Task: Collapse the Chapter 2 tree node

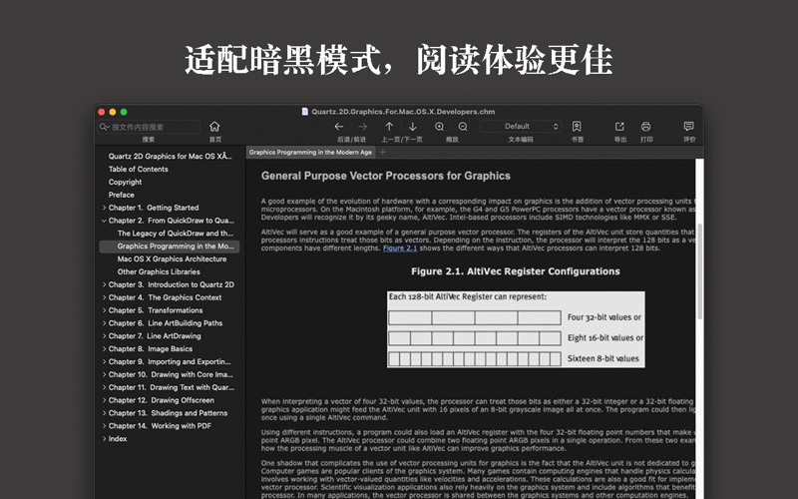Action: (x=104, y=221)
